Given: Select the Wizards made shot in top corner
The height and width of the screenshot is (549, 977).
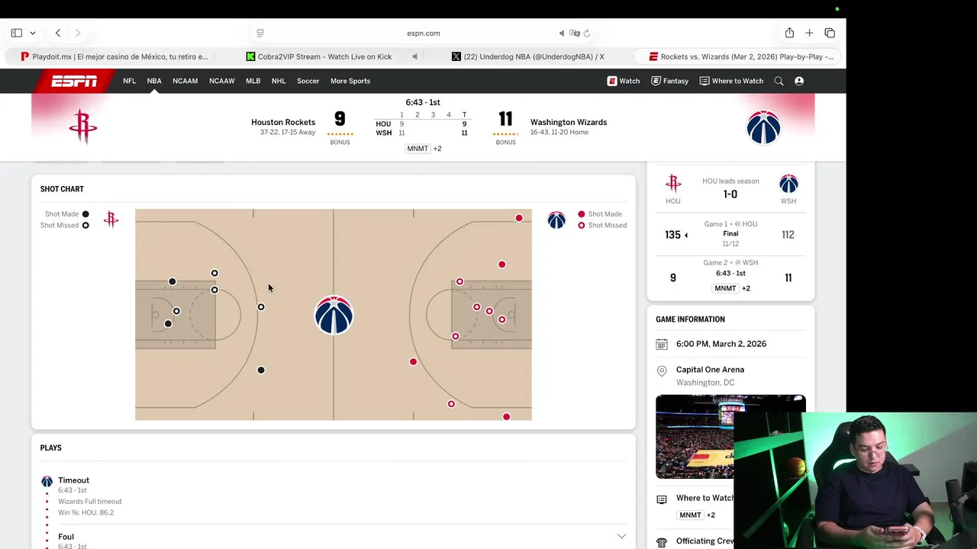Looking at the screenshot, I should tap(519, 218).
